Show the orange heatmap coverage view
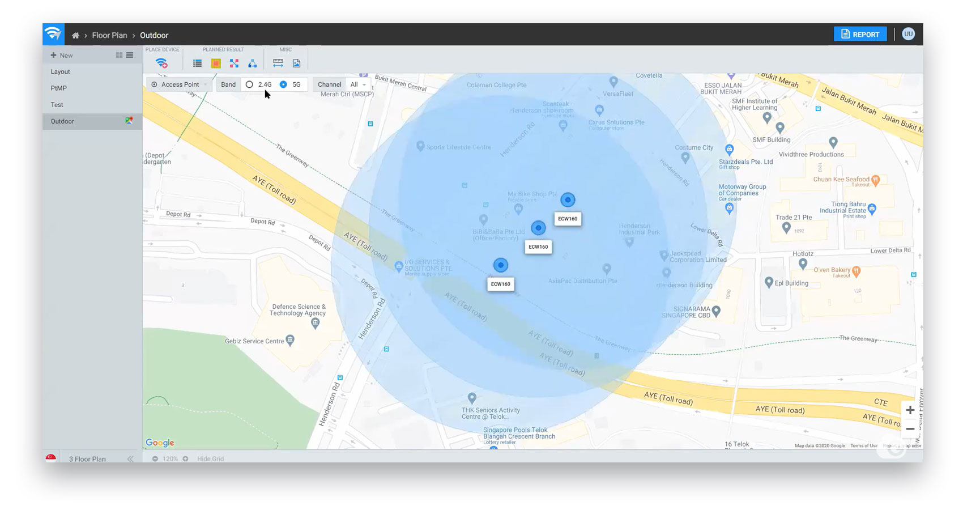 tap(216, 63)
